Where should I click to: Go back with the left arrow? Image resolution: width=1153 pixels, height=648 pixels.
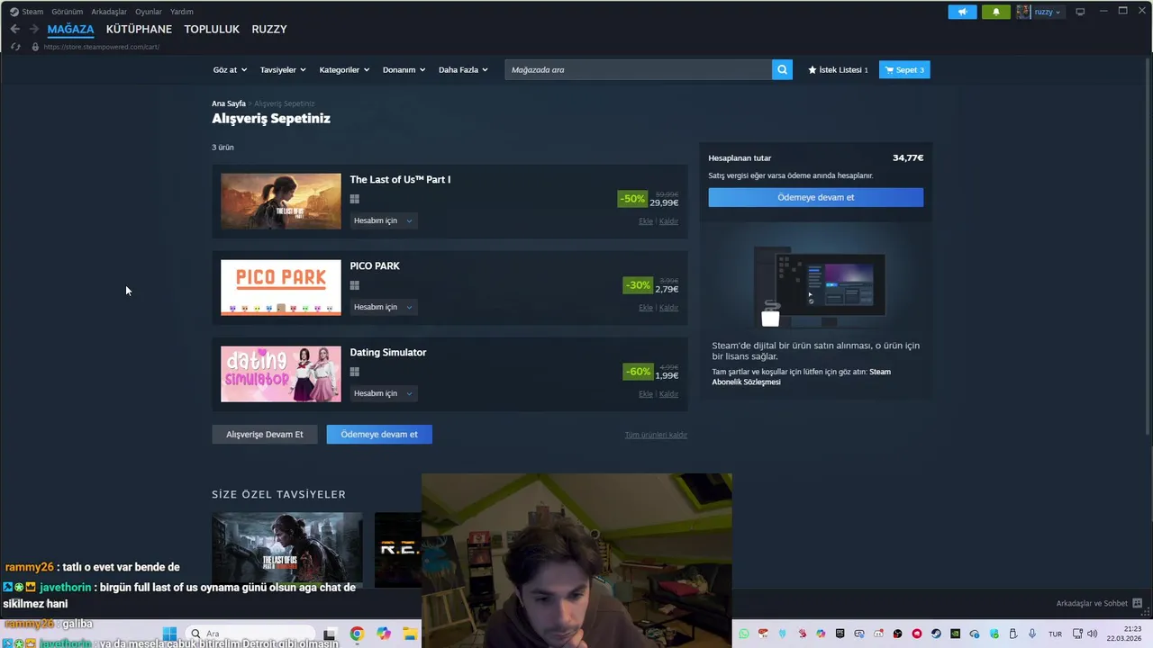point(14,29)
